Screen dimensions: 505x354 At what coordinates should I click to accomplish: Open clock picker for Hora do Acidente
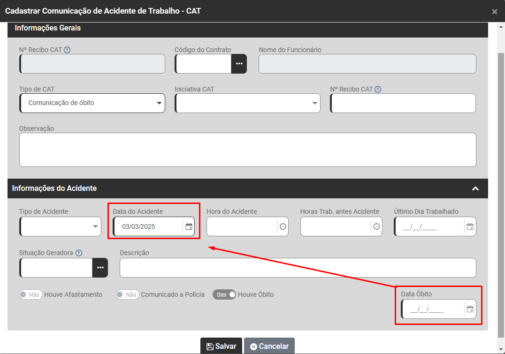(283, 226)
